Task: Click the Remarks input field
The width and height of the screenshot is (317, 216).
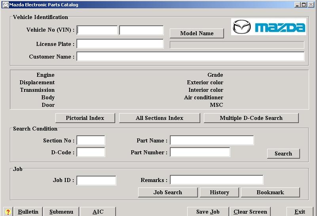Action: tap(216, 180)
